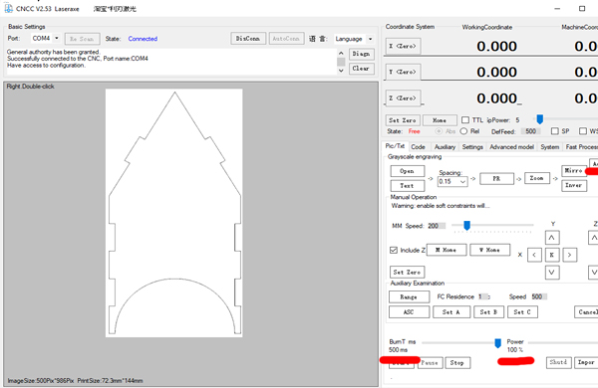Click the Auxiliary Examination Speed 500 field
598x388 pixels.
click(x=539, y=296)
